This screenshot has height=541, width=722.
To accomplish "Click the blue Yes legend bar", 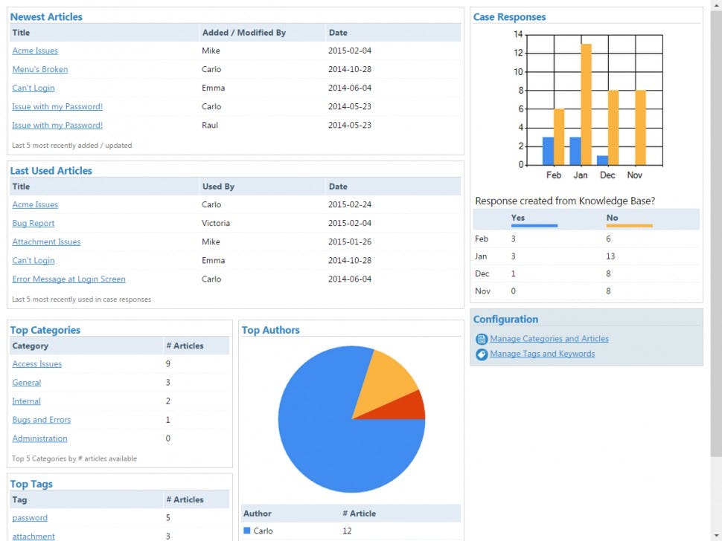I will [534, 226].
